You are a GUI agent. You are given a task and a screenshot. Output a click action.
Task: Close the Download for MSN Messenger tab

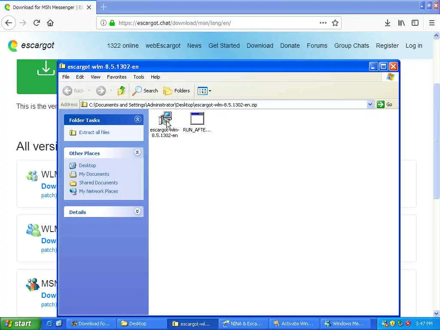coord(89,7)
